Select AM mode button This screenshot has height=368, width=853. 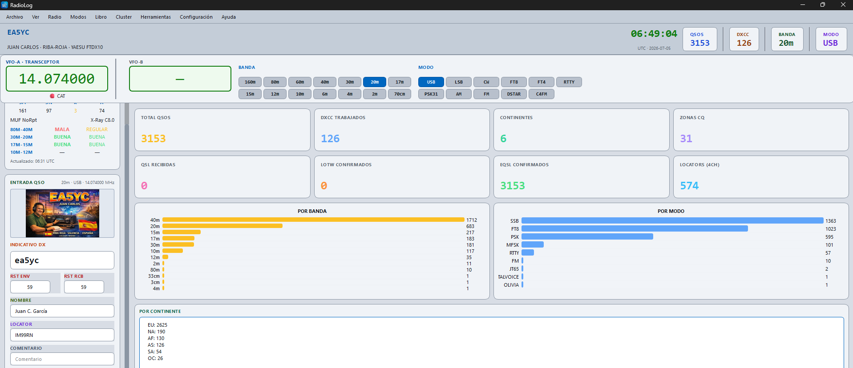459,94
